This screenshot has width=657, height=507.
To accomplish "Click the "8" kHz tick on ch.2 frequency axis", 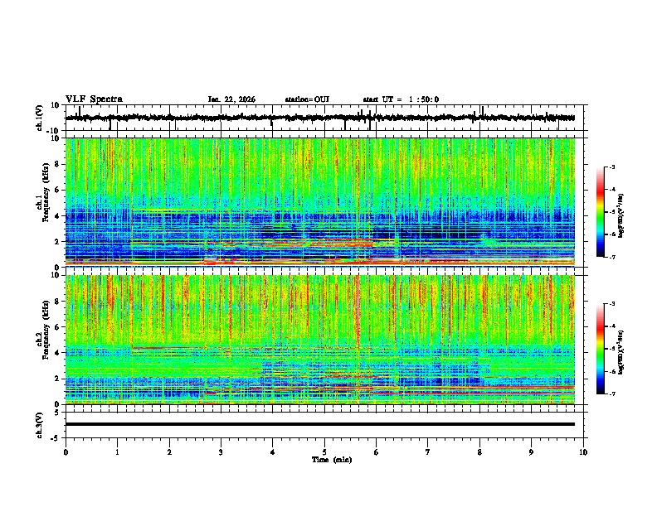I will pyautogui.click(x=57, y=302).
